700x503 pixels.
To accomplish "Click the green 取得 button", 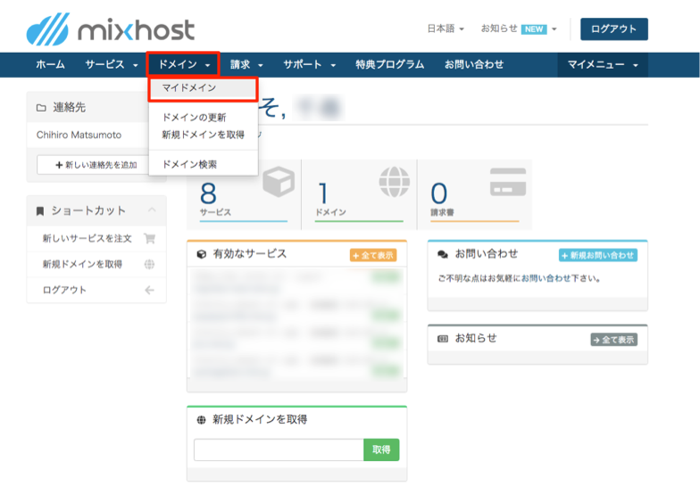I will coord(381,450).
